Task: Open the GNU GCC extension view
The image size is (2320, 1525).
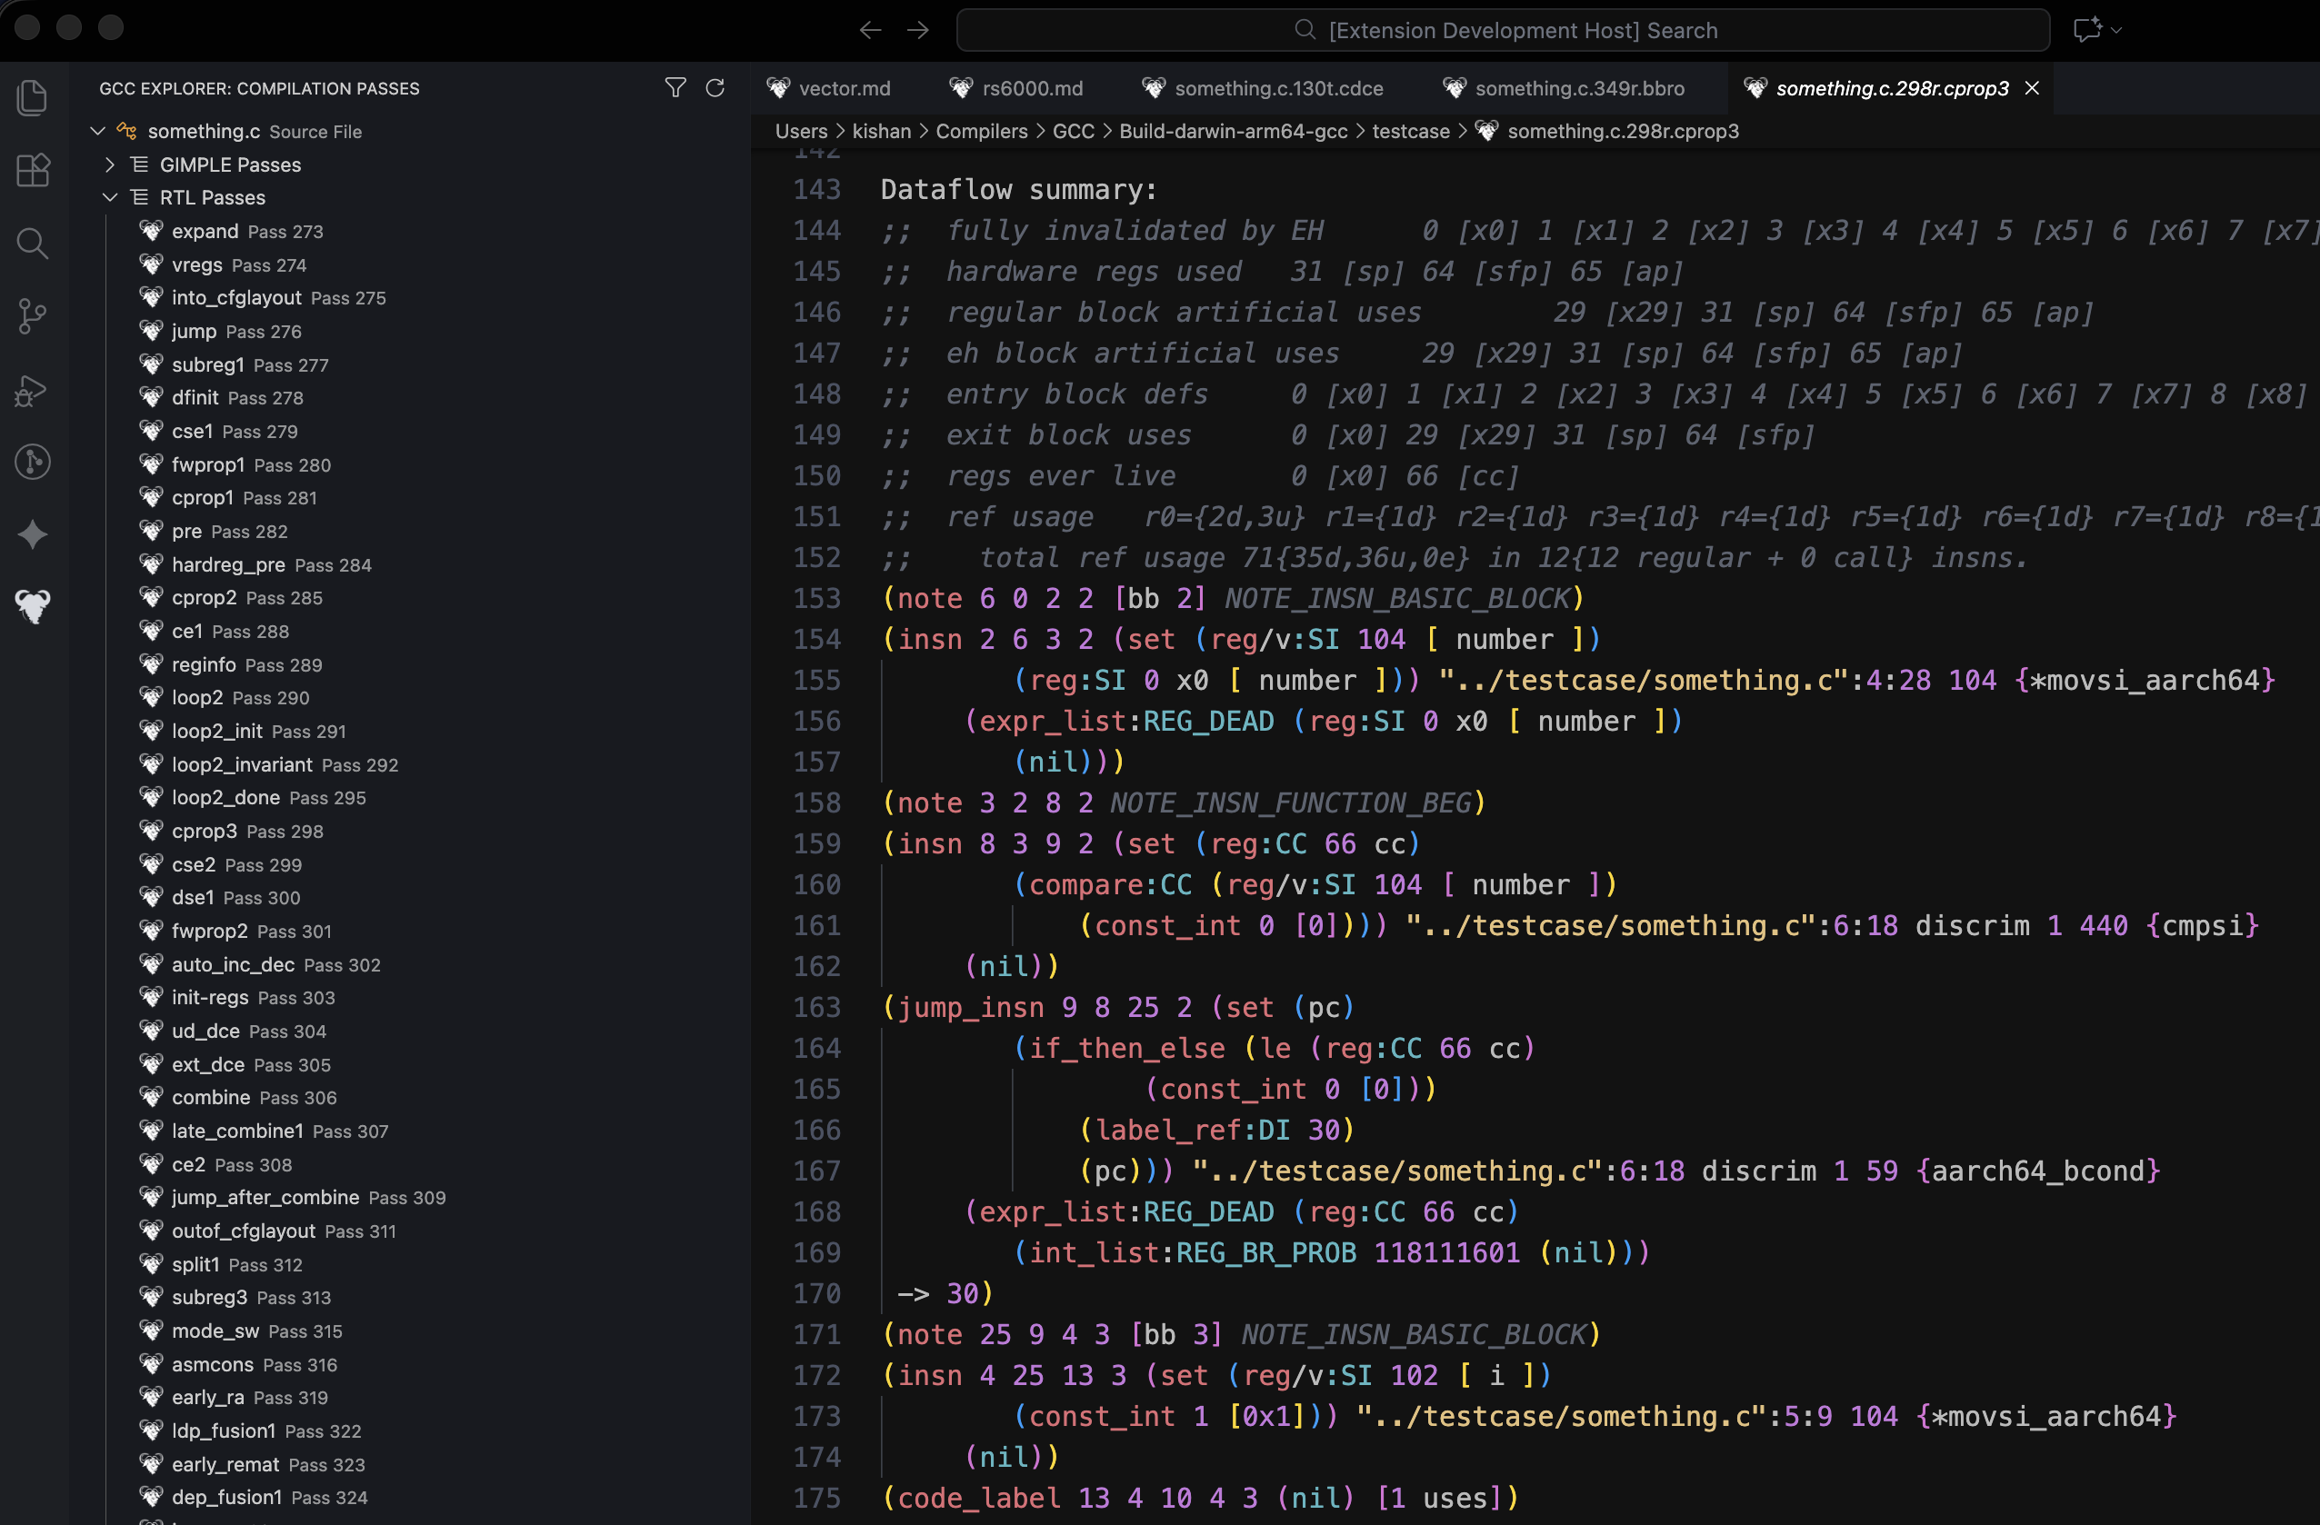Action: tap(32, 606)
